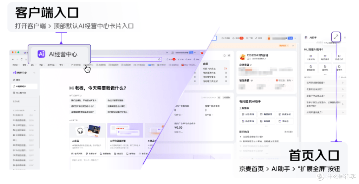
Task: Click 下载 in the 京麦首页 header
Action: coord(249,38)
